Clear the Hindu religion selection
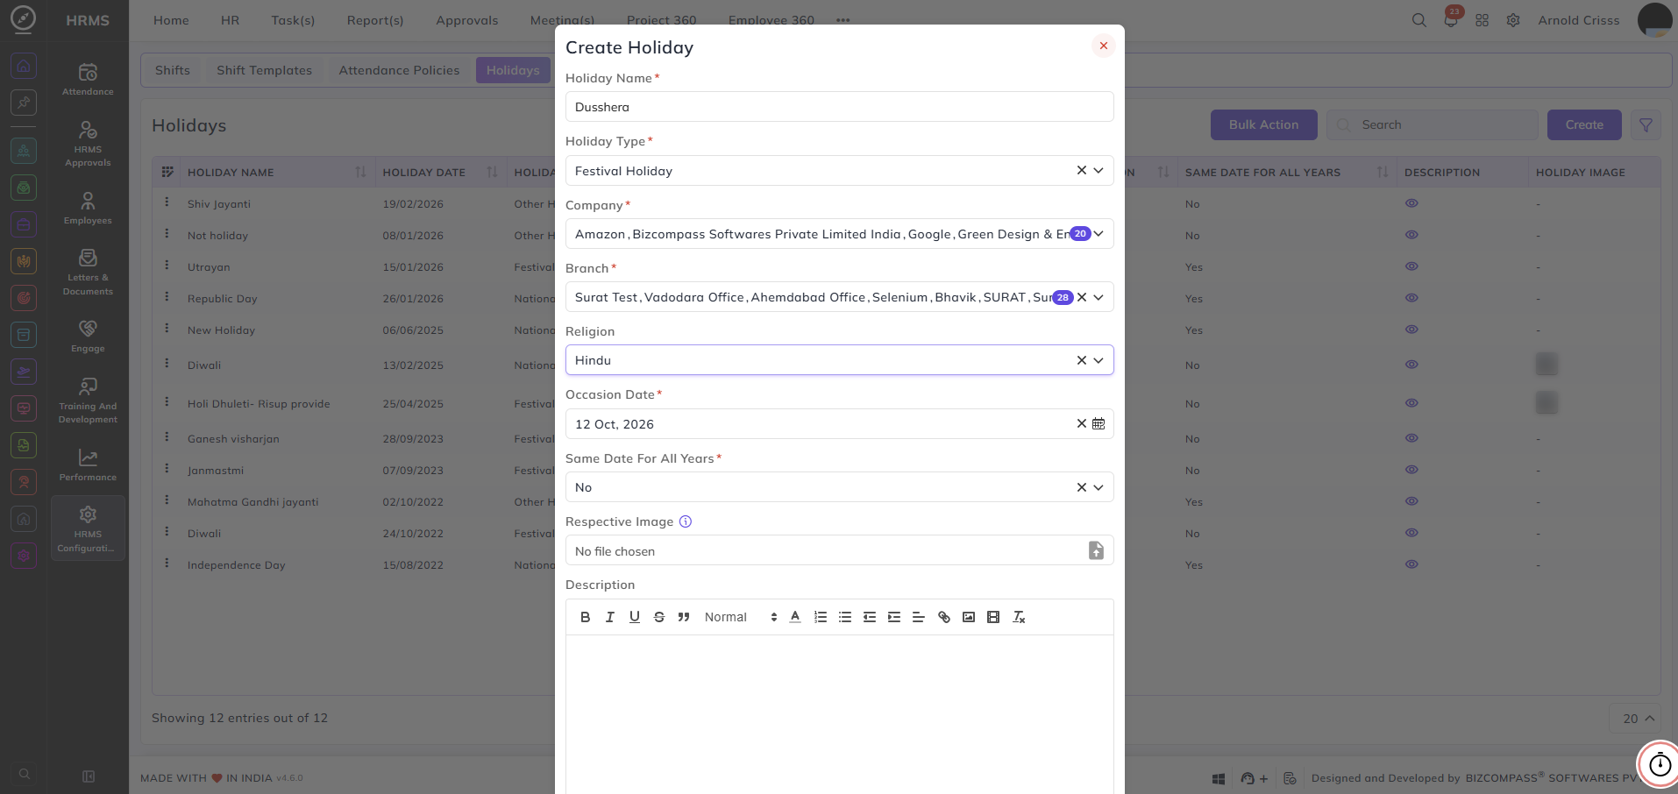 pos(1082,360)
